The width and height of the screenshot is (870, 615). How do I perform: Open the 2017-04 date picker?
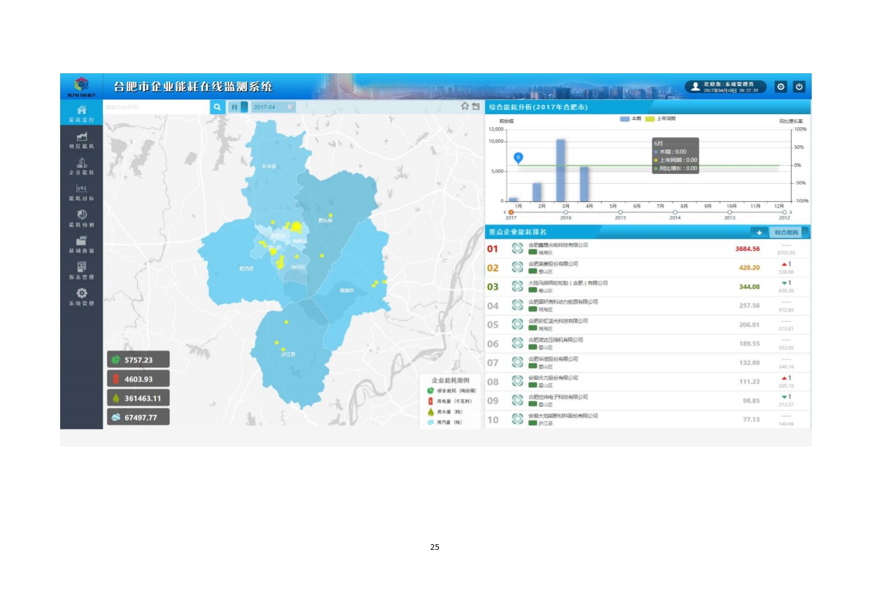tap(273, 107)
